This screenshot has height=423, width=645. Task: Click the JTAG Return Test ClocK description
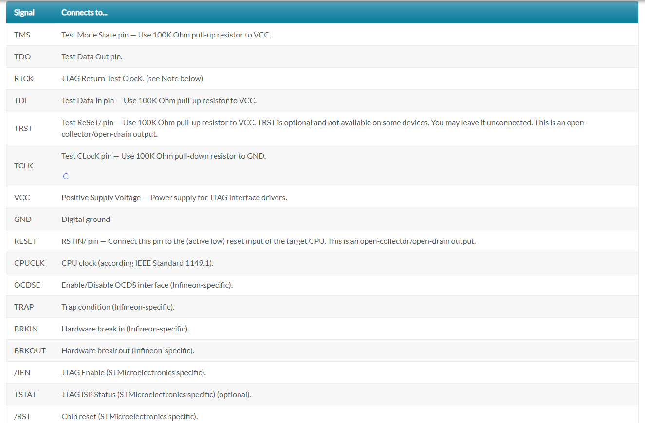coord(132,79)
